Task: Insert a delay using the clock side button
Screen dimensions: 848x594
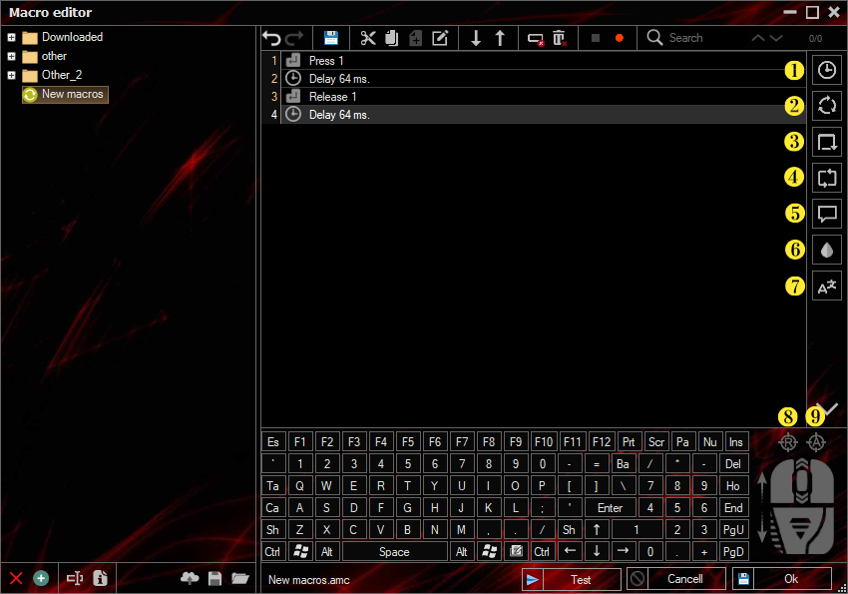Action: [826, 70]
